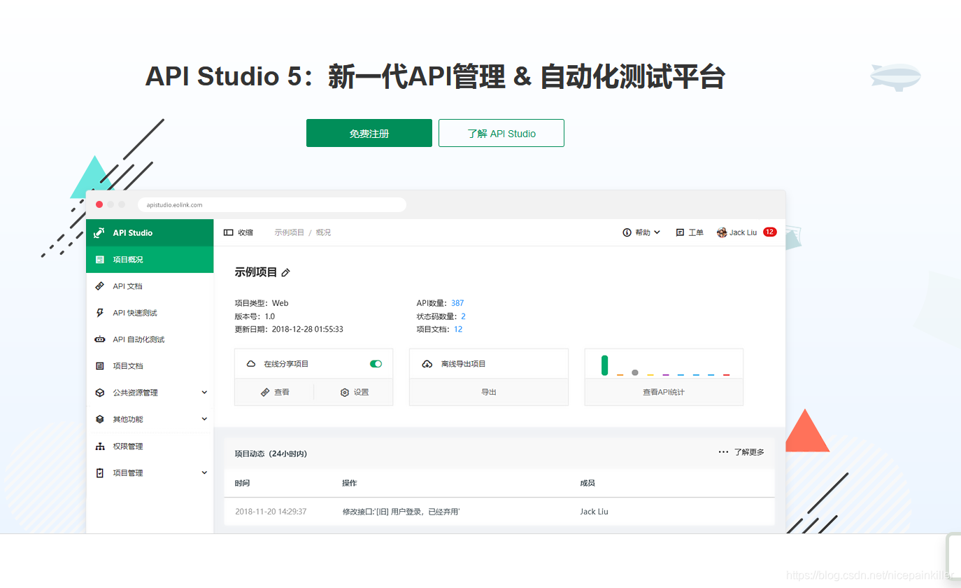This screenshot has height=588, width=961.
Task: Expand the 公共资源管理 chevron
Action: click(x=204, y=393)
